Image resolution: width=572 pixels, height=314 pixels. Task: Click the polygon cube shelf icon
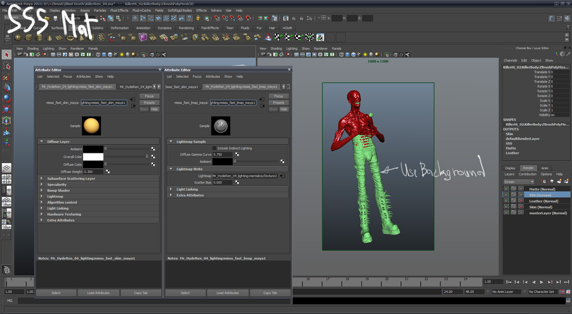(29, 37)
